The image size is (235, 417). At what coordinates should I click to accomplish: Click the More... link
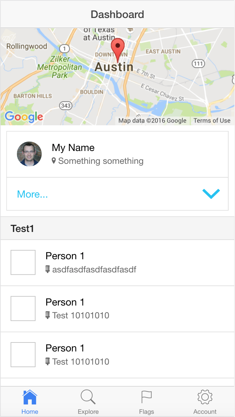pos(32,194)
